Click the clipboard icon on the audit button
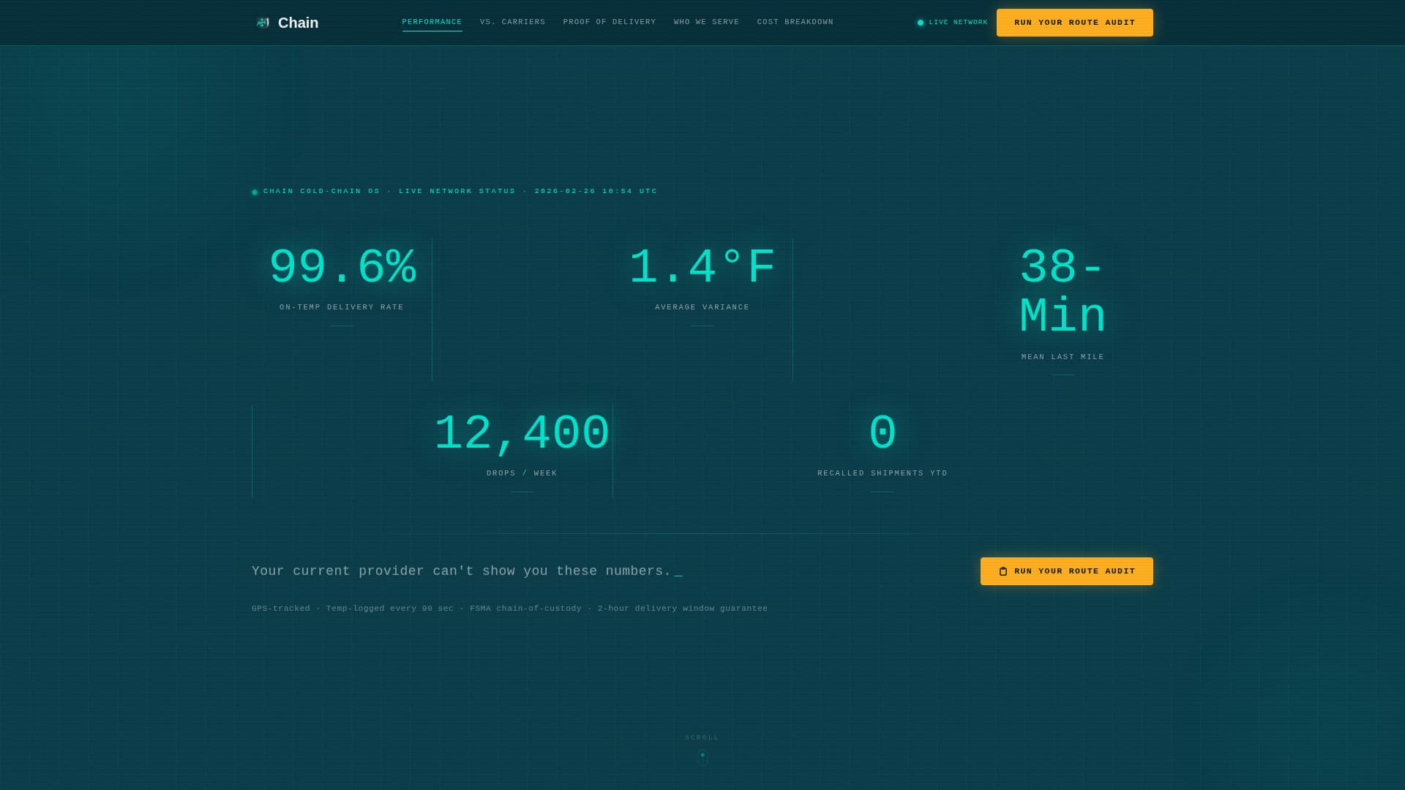This screenshot has width=1405, height=790. tap(1003, 571)
